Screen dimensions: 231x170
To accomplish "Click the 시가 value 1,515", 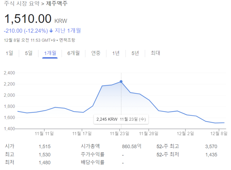I will click(x=45, y=147).
